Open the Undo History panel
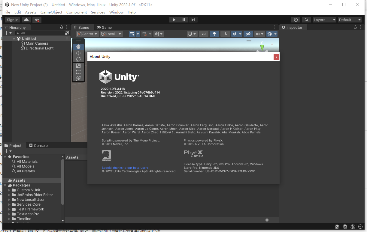The height and width of the screenshot is (232, 367). (296, 19)
